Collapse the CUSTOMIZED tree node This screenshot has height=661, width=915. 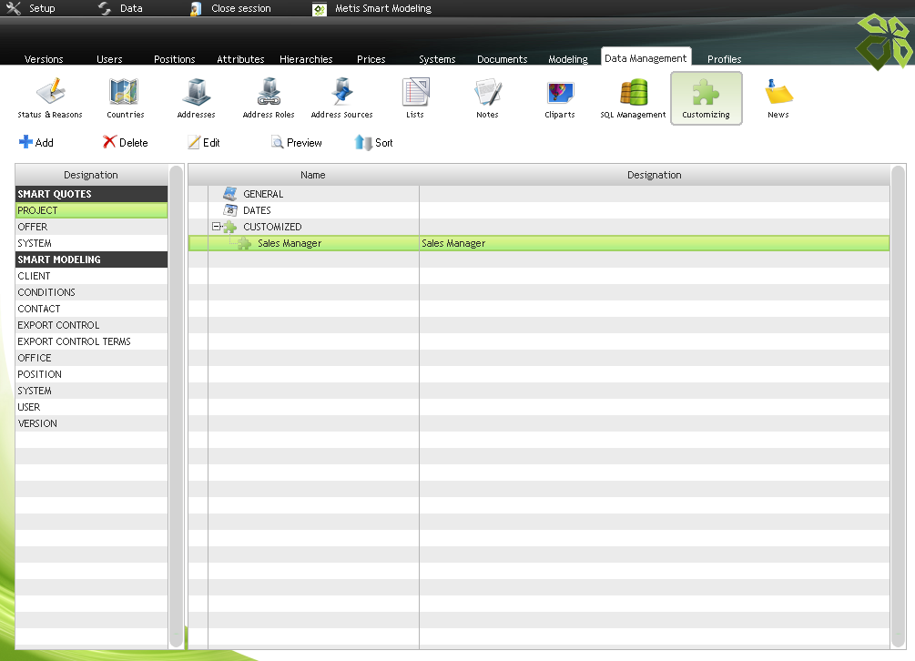click(x=216, y=227)
